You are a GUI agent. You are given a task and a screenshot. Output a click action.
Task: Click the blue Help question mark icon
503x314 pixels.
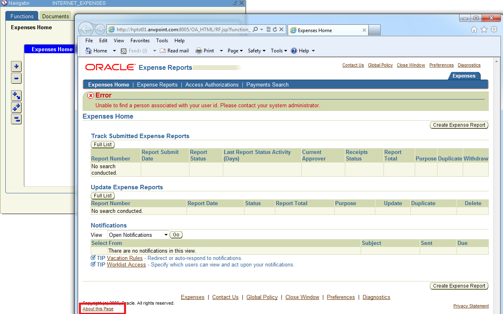[294, 51]
